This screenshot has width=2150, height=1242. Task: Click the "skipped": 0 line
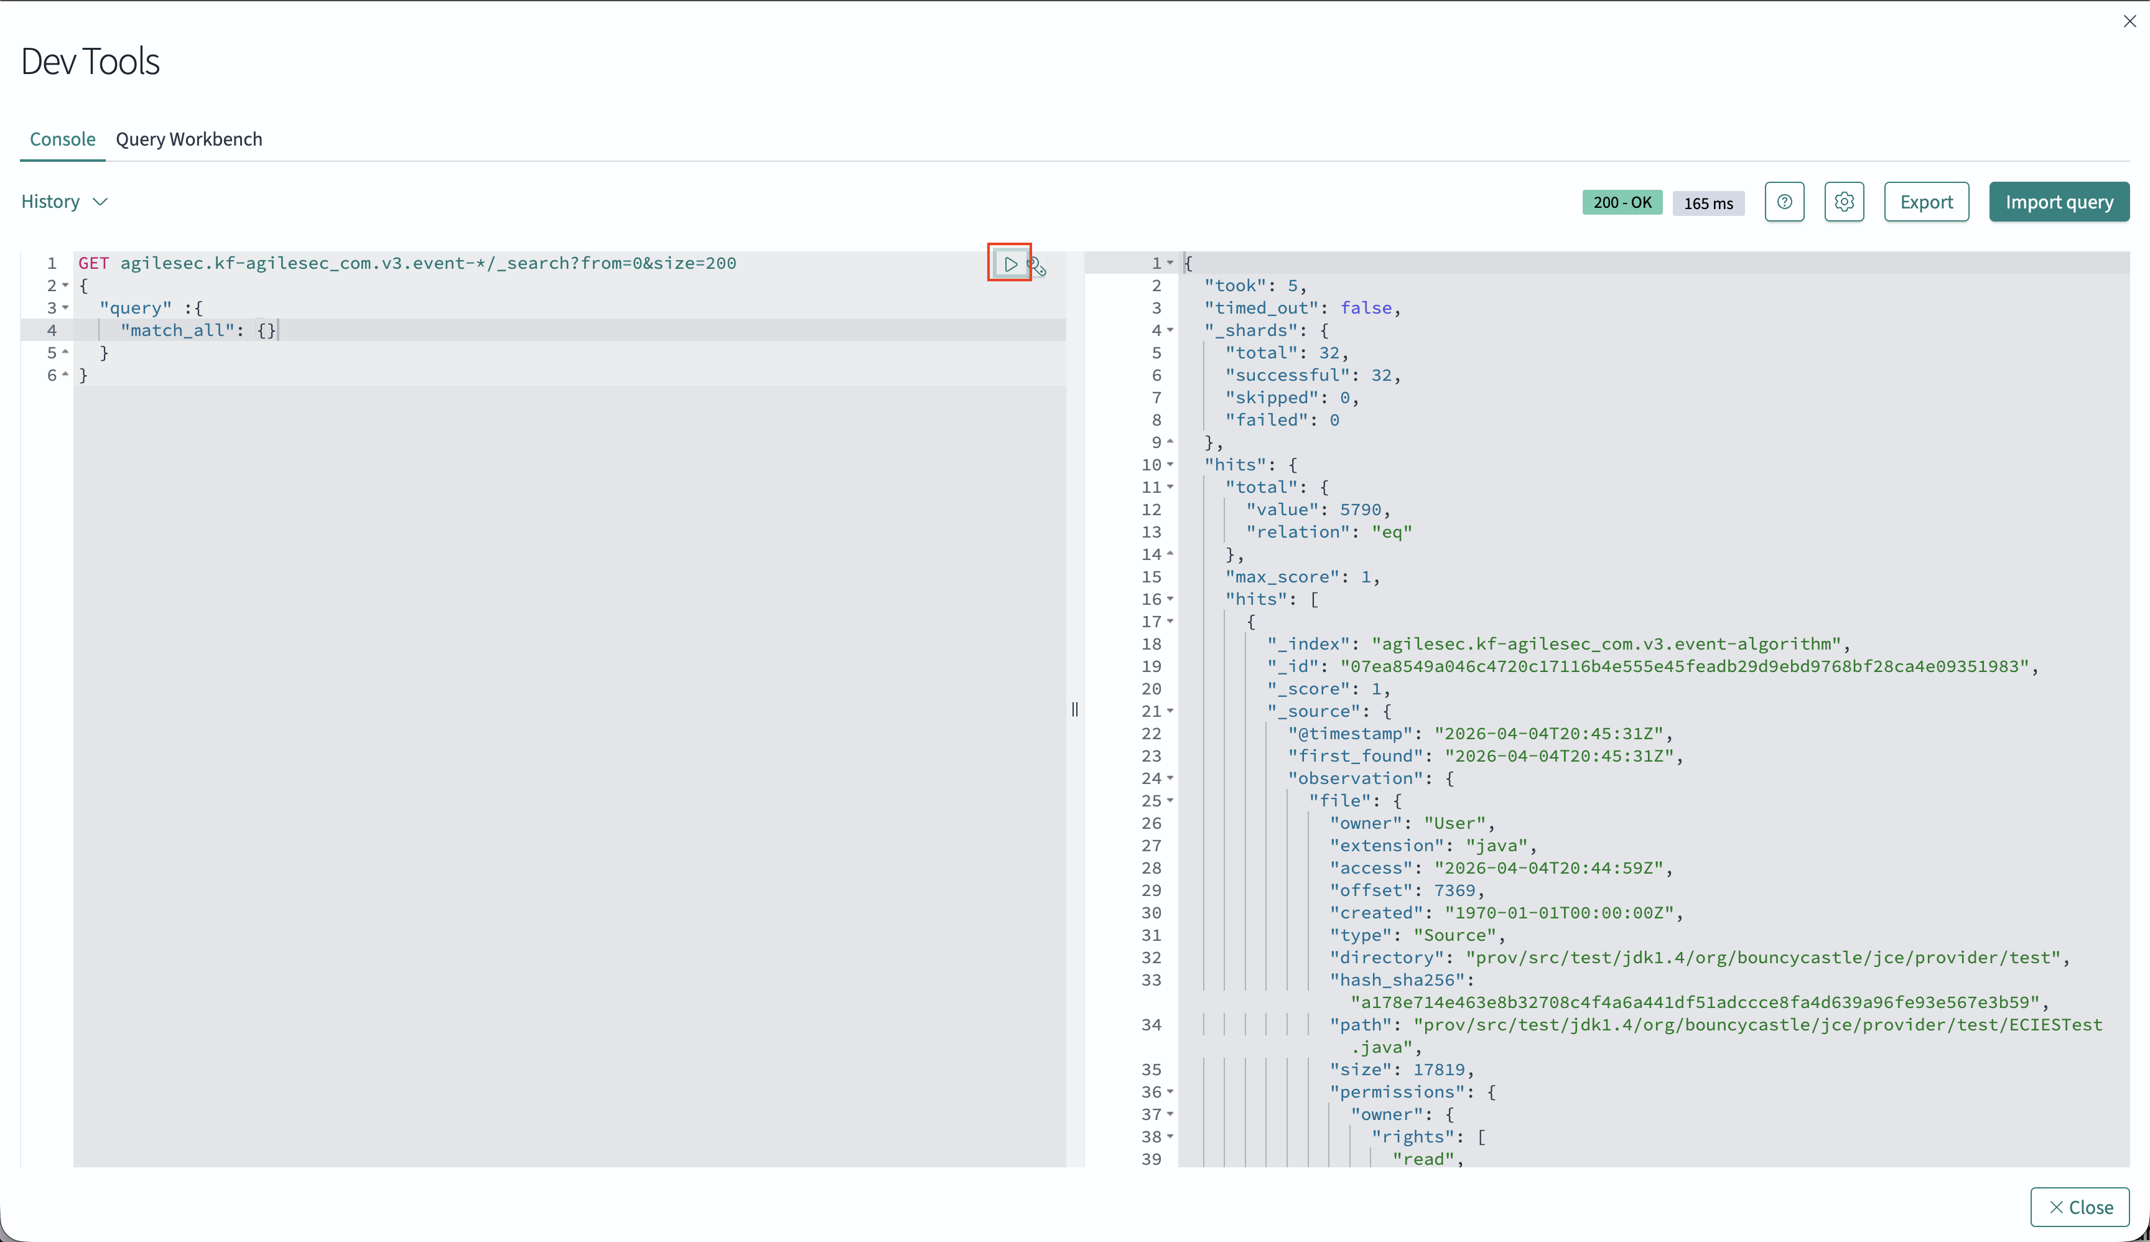click(1291, 398)
